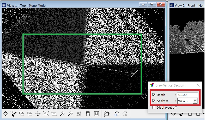Close the Draw Vertical Section dialog
The height and width of the screenshot is (120, 205).
click(198, 85)
